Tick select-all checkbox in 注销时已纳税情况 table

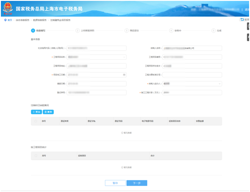click(36, 121)
